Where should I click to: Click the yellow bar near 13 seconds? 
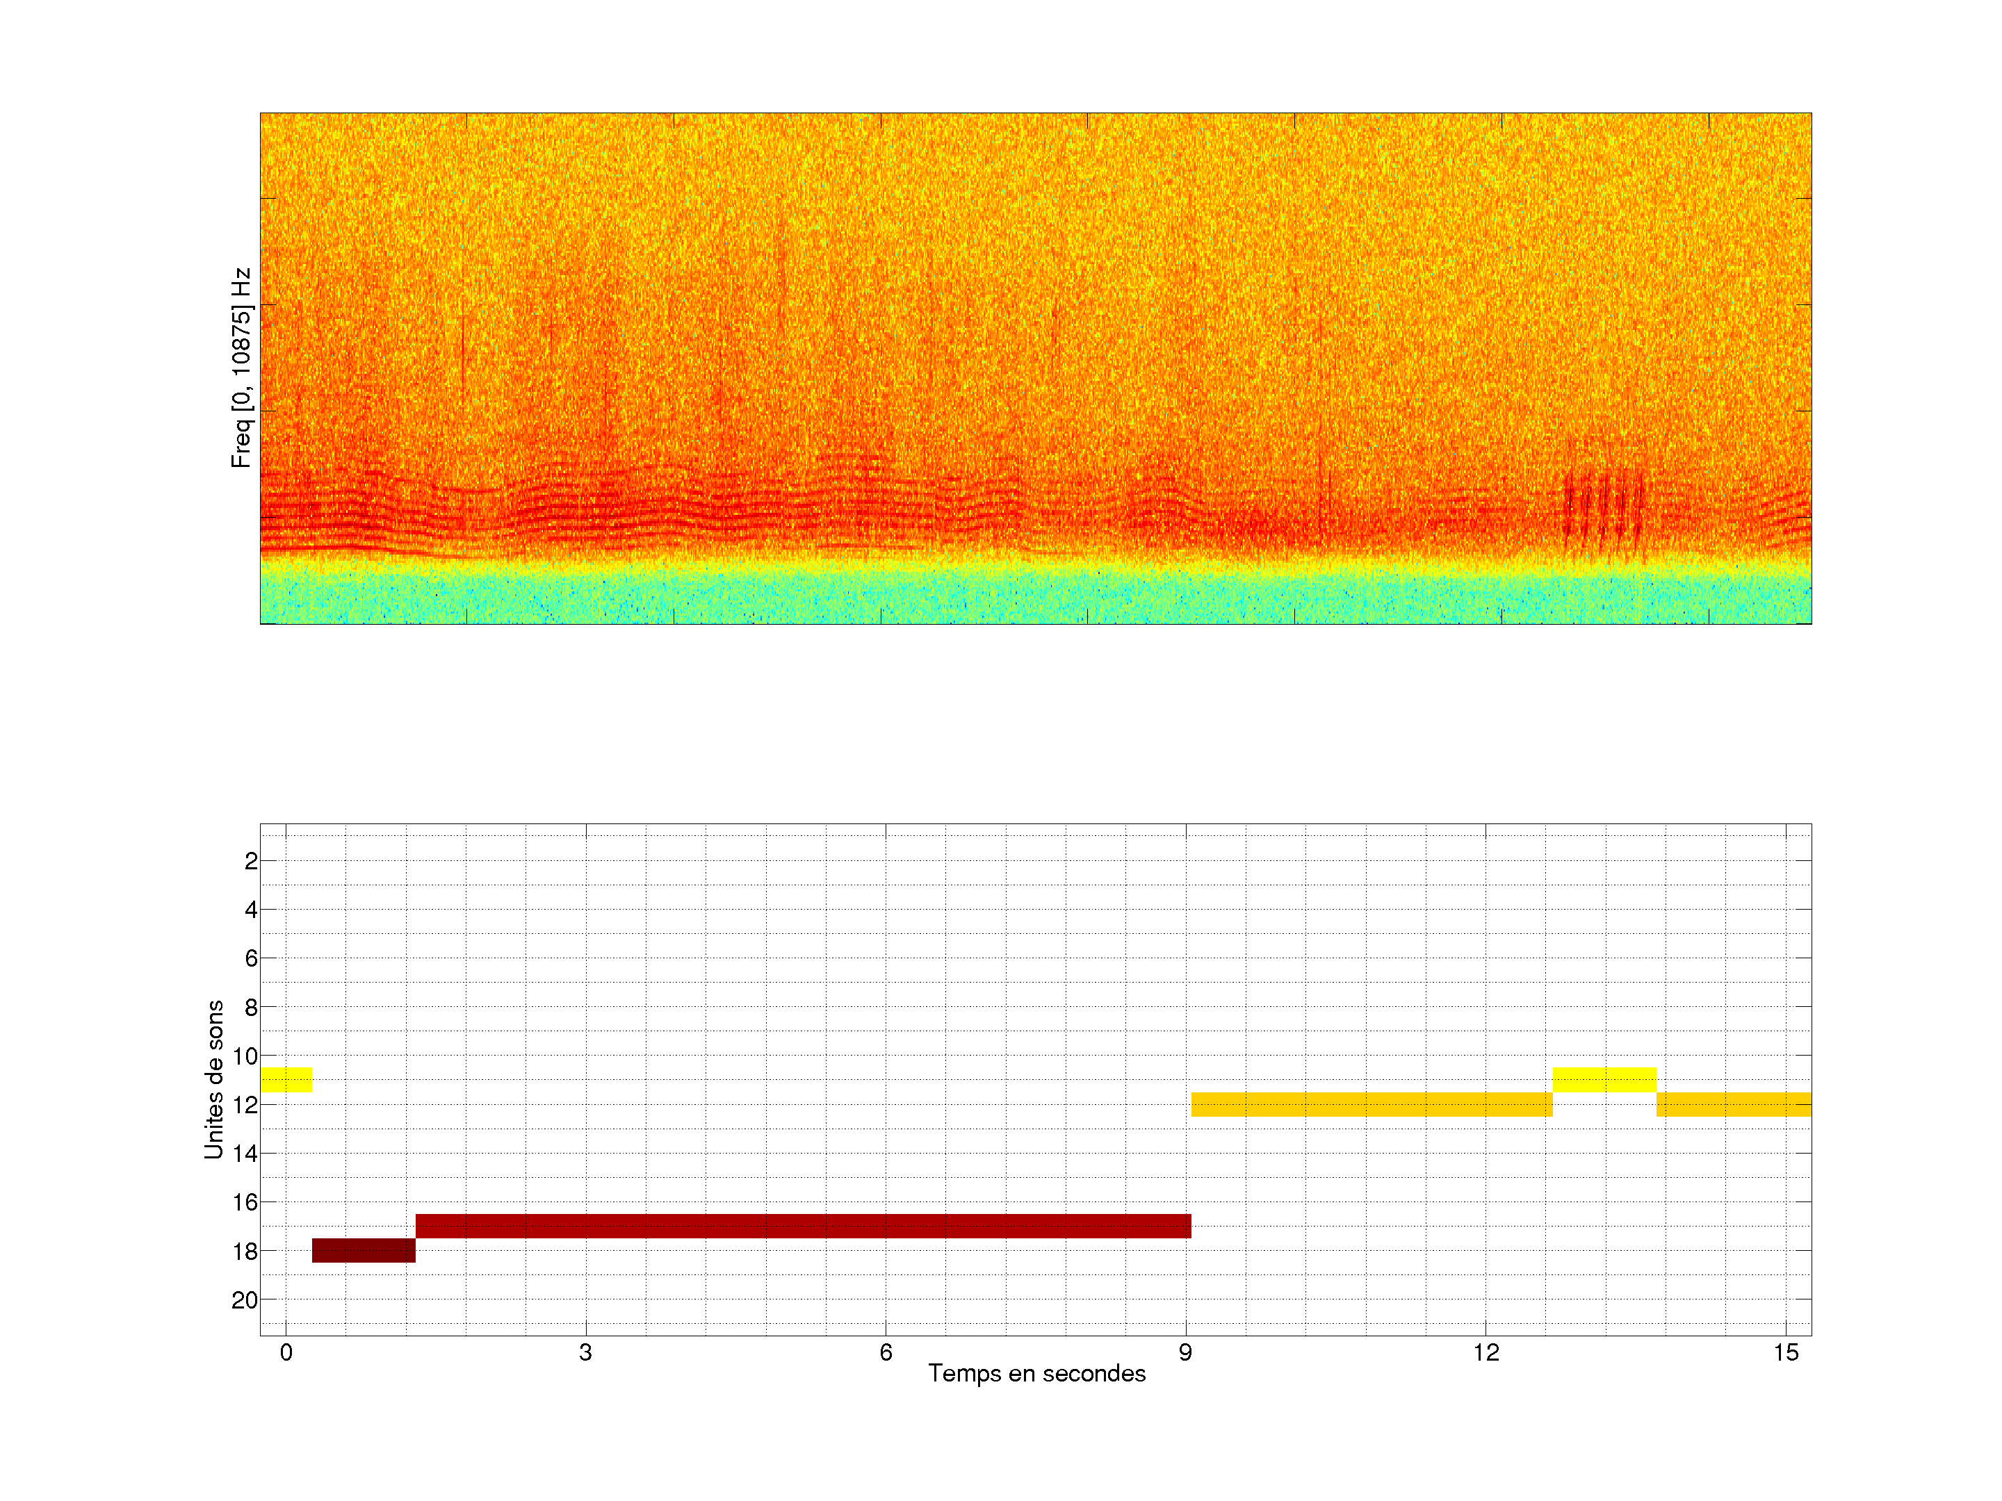1604,1079
